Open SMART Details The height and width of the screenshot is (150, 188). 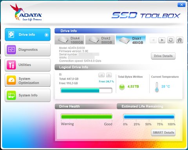click(x=163, y=132)
